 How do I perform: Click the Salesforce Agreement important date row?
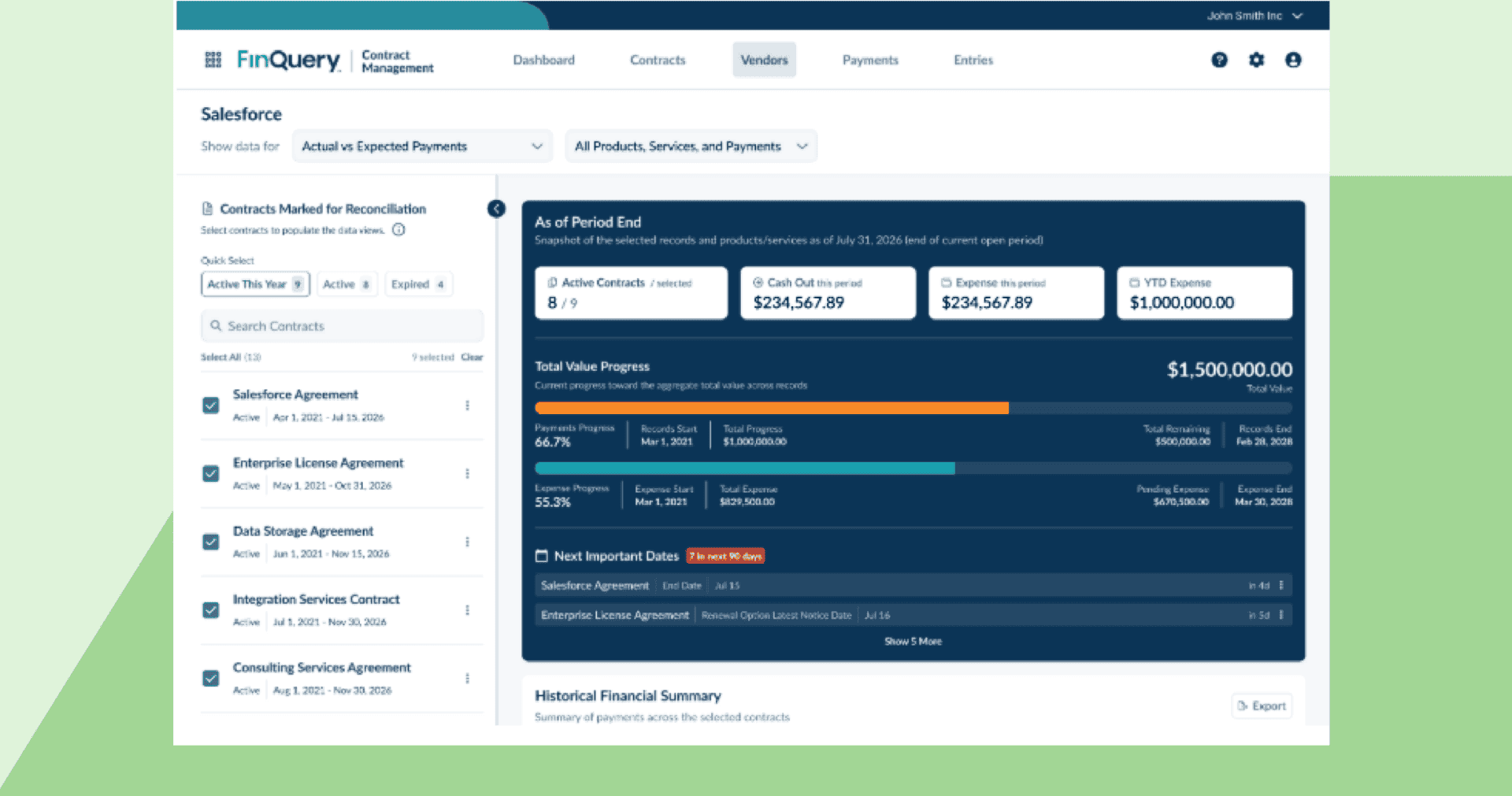[x=913, y=585]
